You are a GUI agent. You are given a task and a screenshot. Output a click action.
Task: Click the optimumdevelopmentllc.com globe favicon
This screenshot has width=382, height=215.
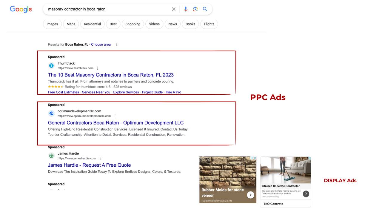click(x=51, y=113)
